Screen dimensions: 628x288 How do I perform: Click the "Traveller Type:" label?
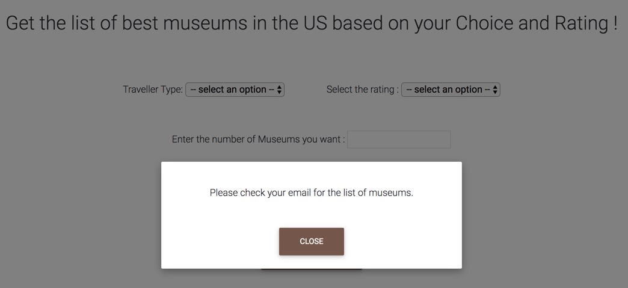pyautogui.click(x=152, y=90)
